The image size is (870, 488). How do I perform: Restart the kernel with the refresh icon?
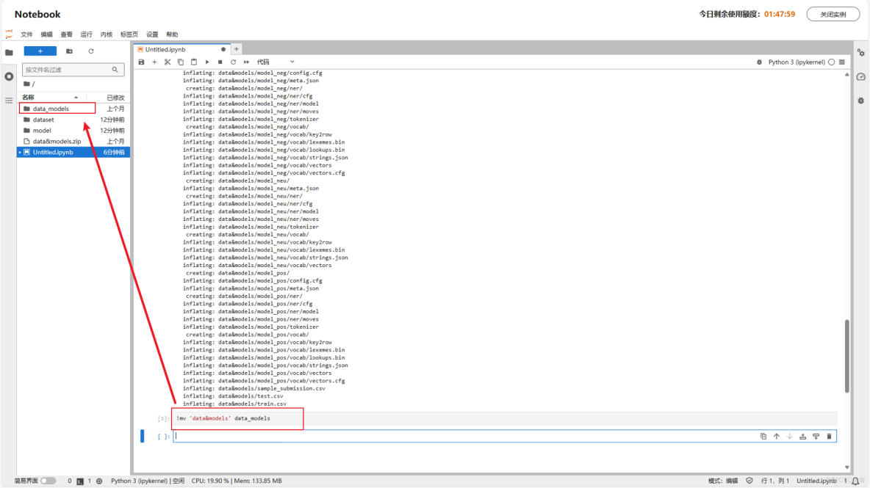point(233,62)
